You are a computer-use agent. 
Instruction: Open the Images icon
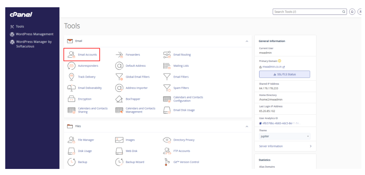coord(119,140)
